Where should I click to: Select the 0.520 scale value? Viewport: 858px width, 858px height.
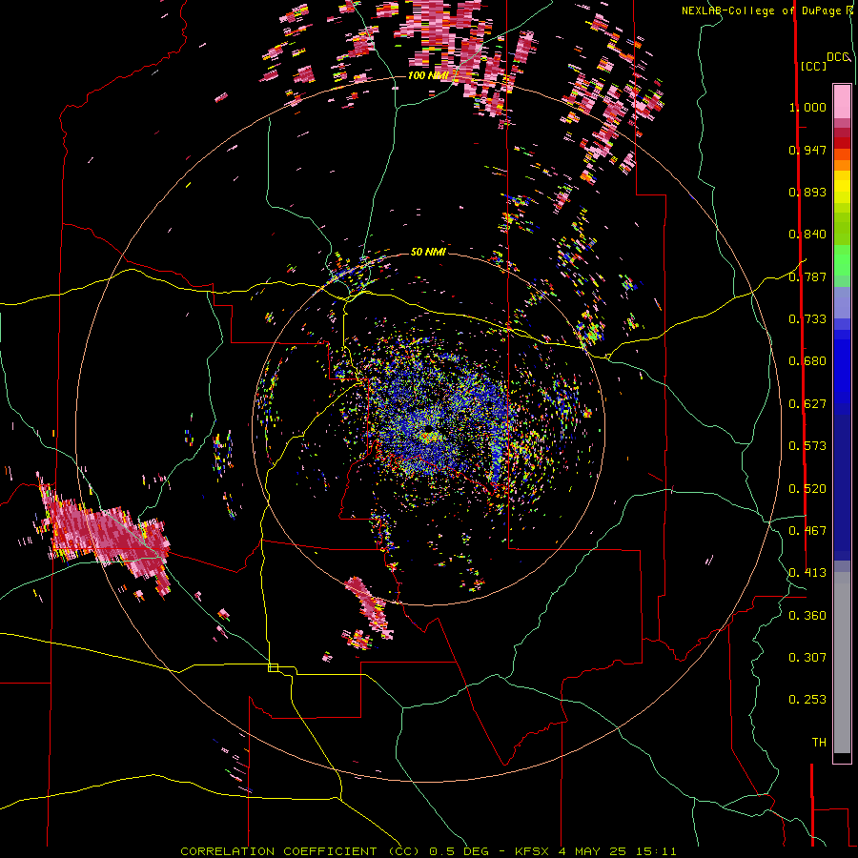pos(807,489)
